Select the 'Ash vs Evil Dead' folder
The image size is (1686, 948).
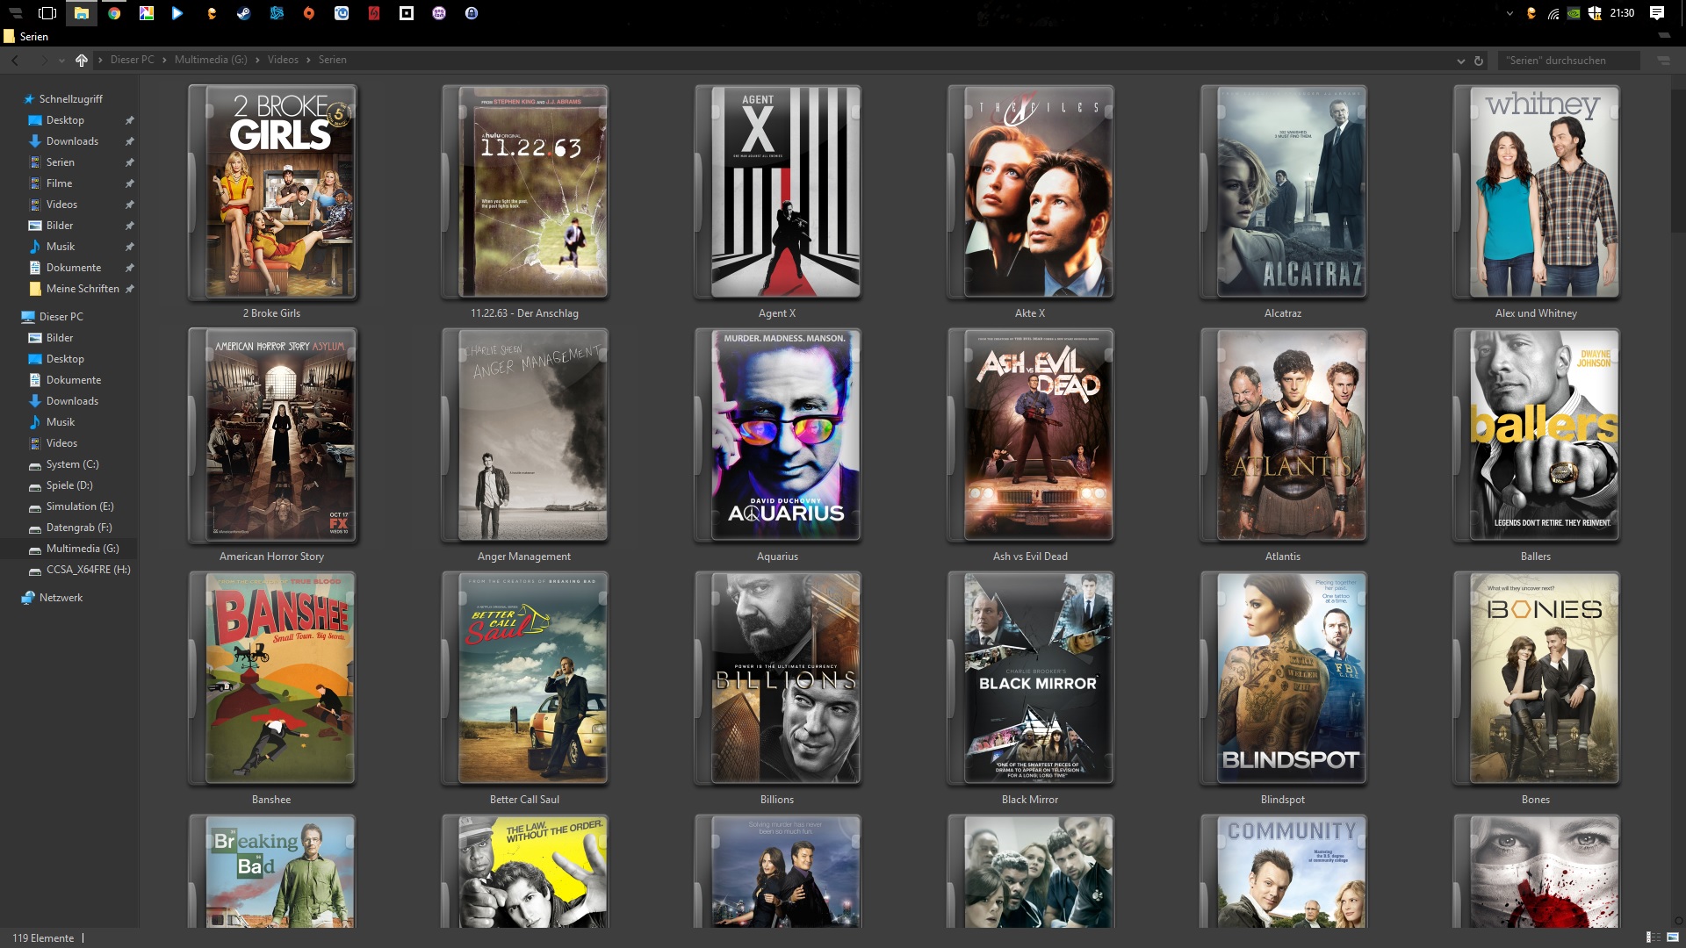point(1030,445)
